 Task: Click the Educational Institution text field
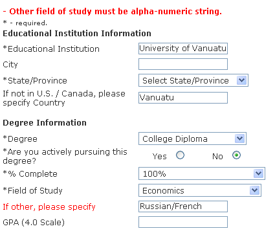pos(183,49)
